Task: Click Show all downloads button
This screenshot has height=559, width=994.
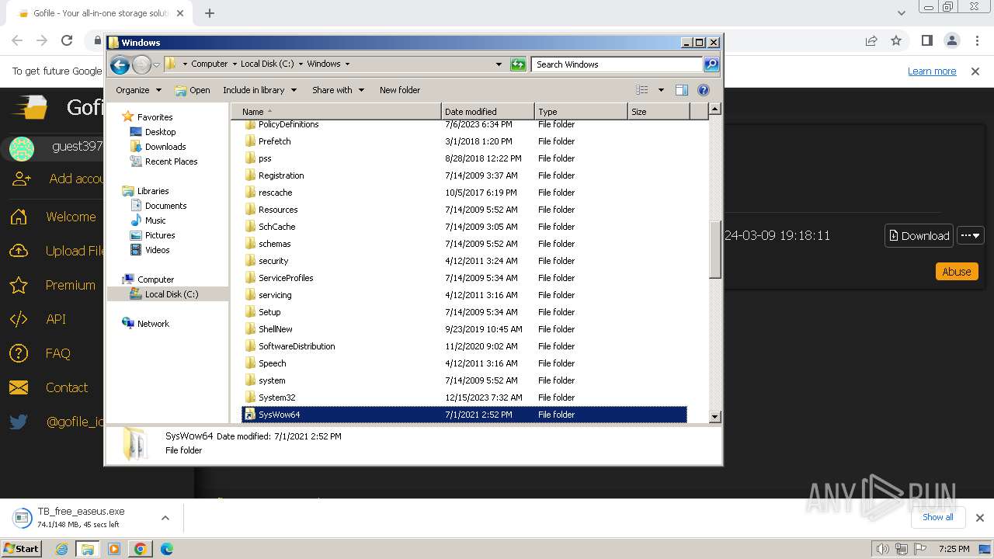Action: [x=938, y=517]
